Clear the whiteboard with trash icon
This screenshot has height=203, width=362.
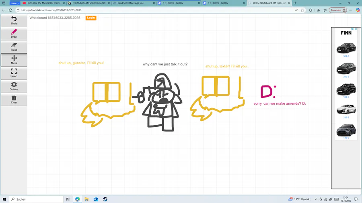(x=14, y=99)
